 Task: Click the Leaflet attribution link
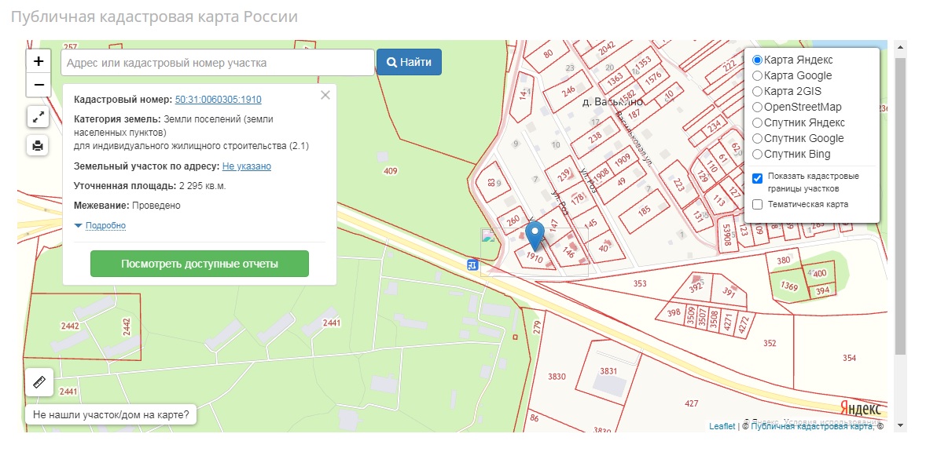pos(722,426)
